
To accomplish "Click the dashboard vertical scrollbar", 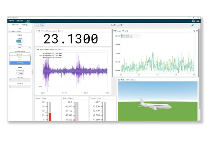I will [x=200, y=69].
